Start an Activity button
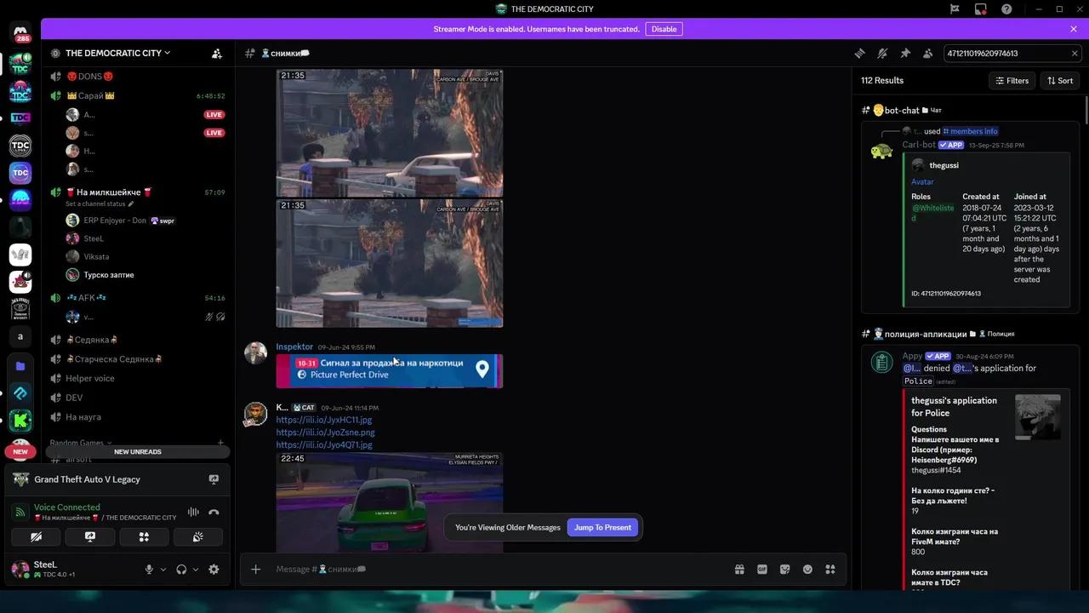Viewport: 1089px width, 613px height. (144, 537)
